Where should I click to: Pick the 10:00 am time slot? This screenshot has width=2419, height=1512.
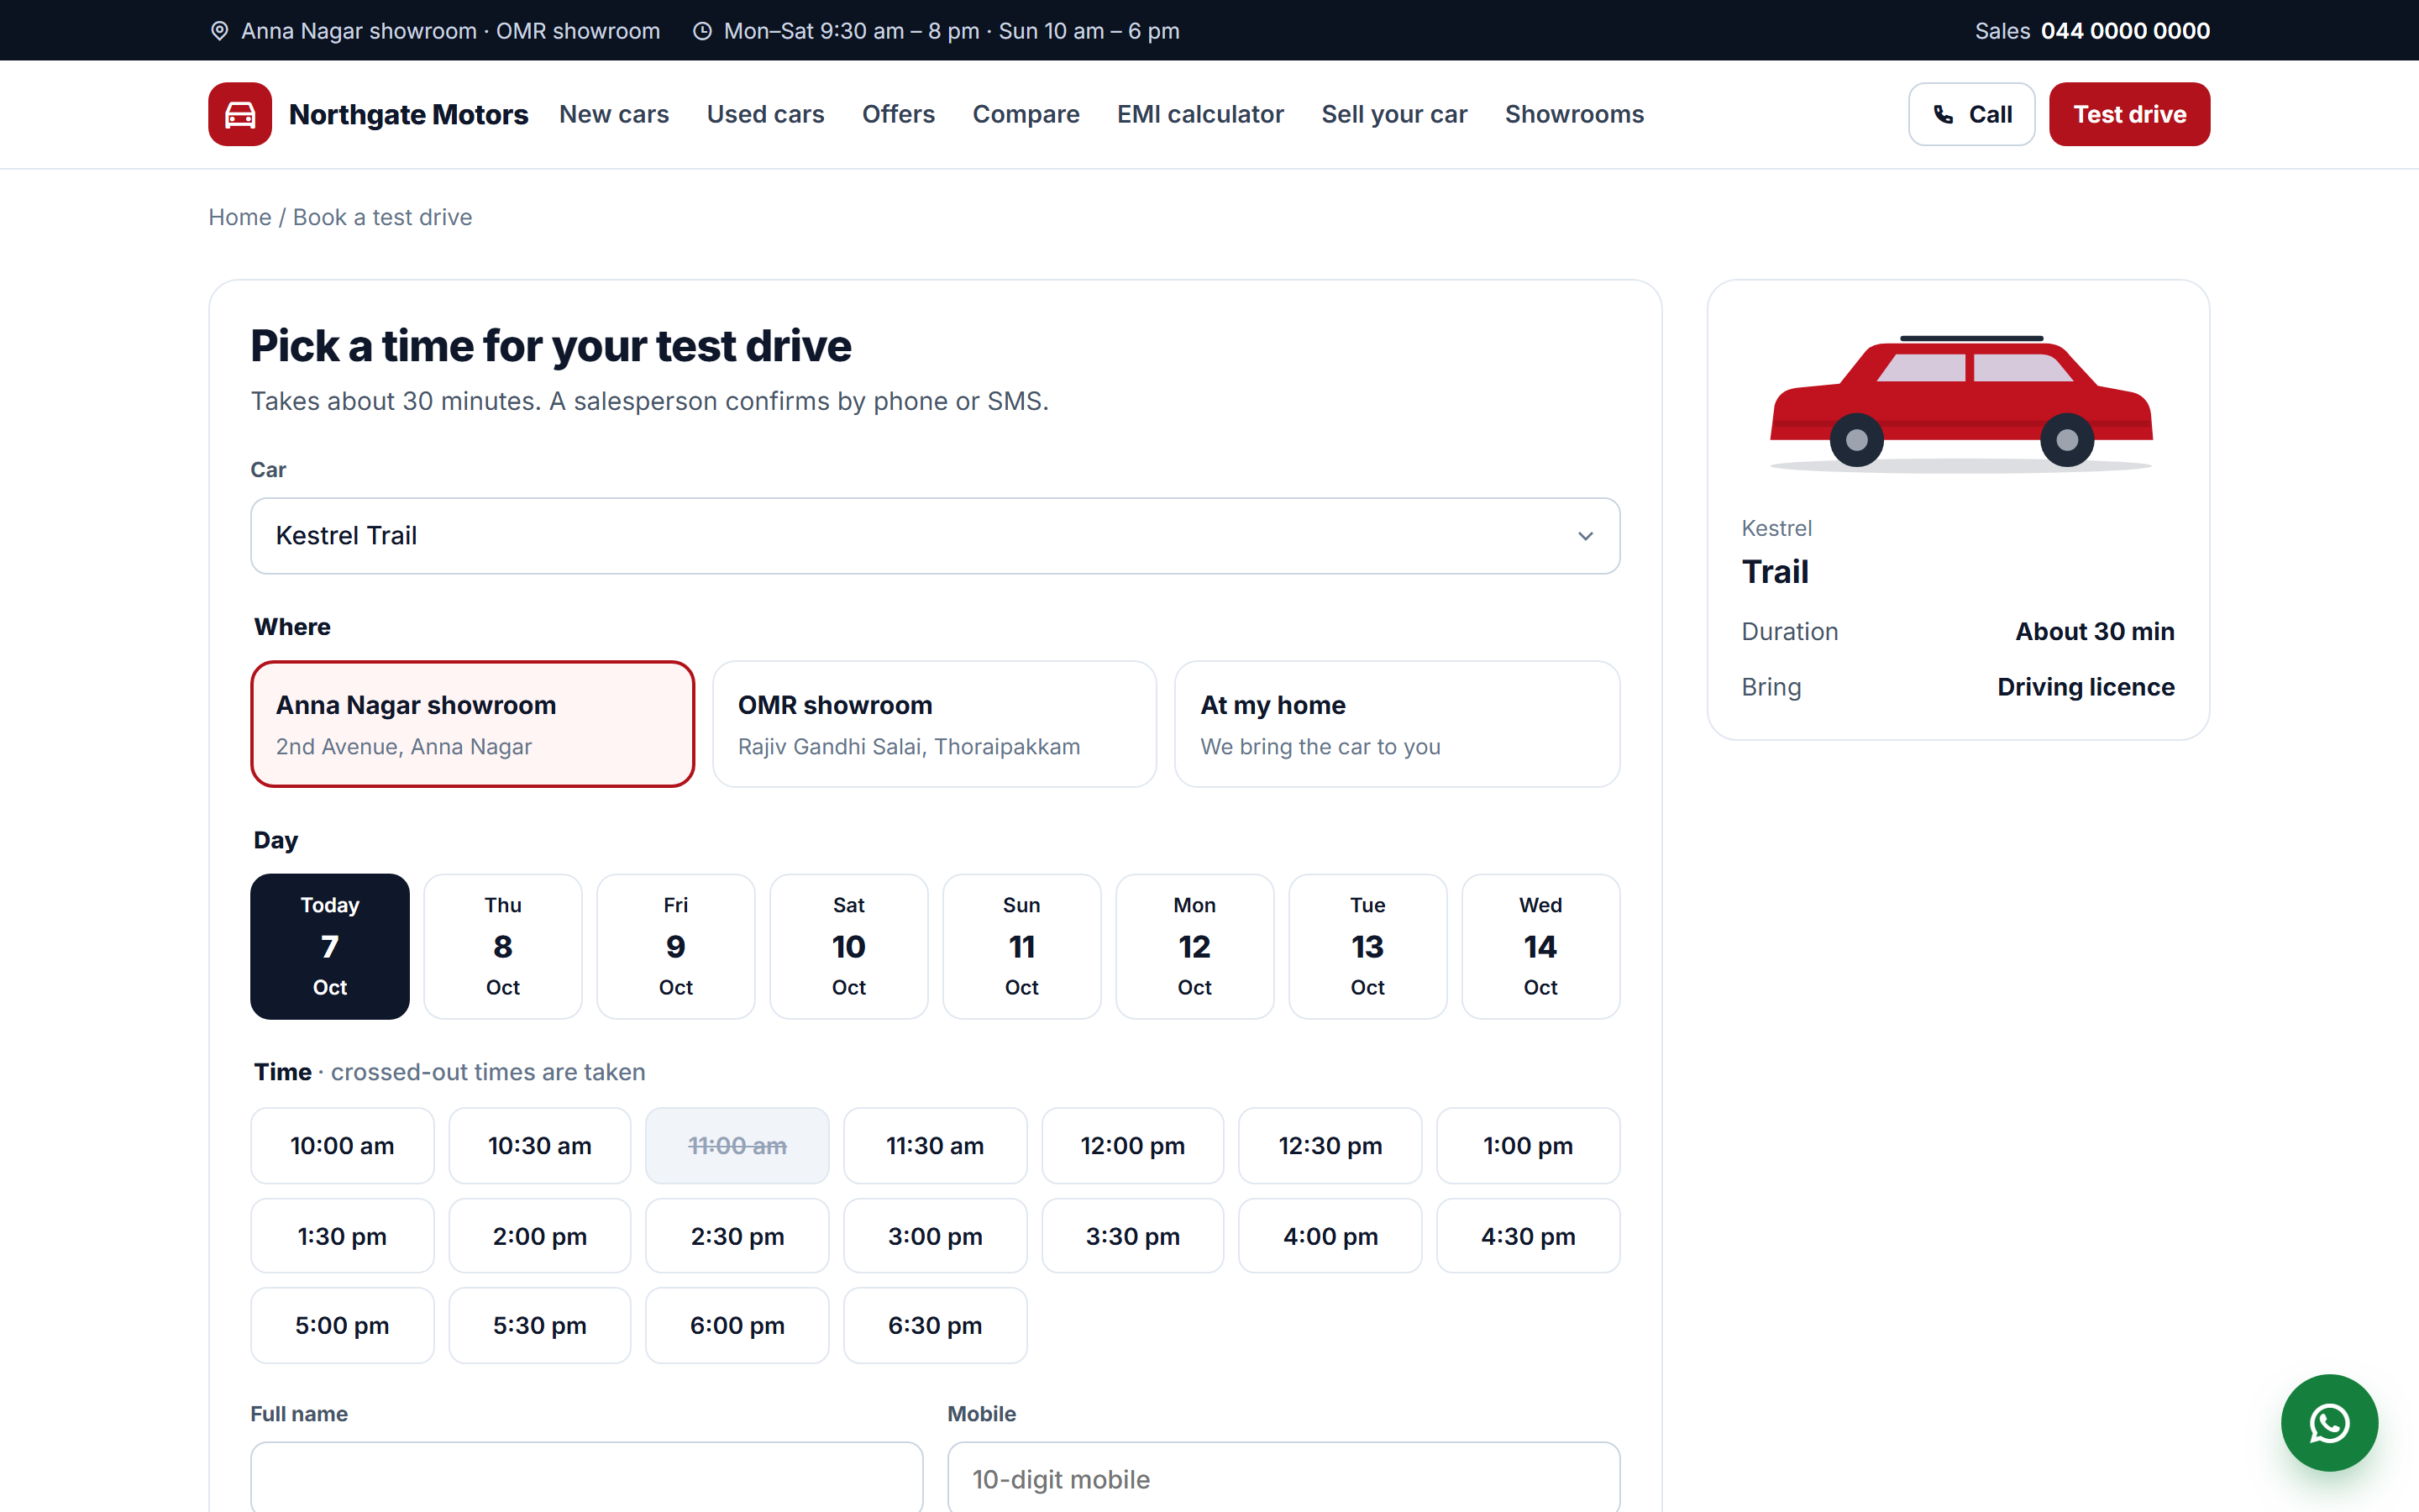click(342, 1145)
